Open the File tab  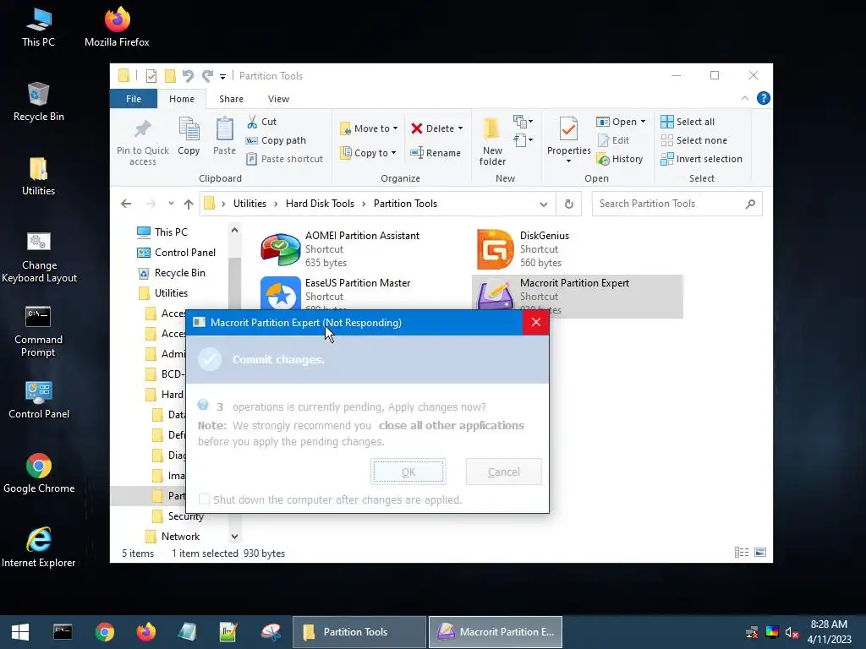134,99
